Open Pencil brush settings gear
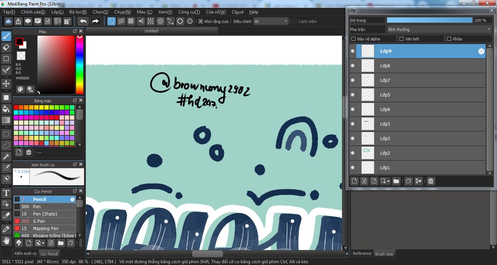Screen dimensions: 497x265 [72, 199]
